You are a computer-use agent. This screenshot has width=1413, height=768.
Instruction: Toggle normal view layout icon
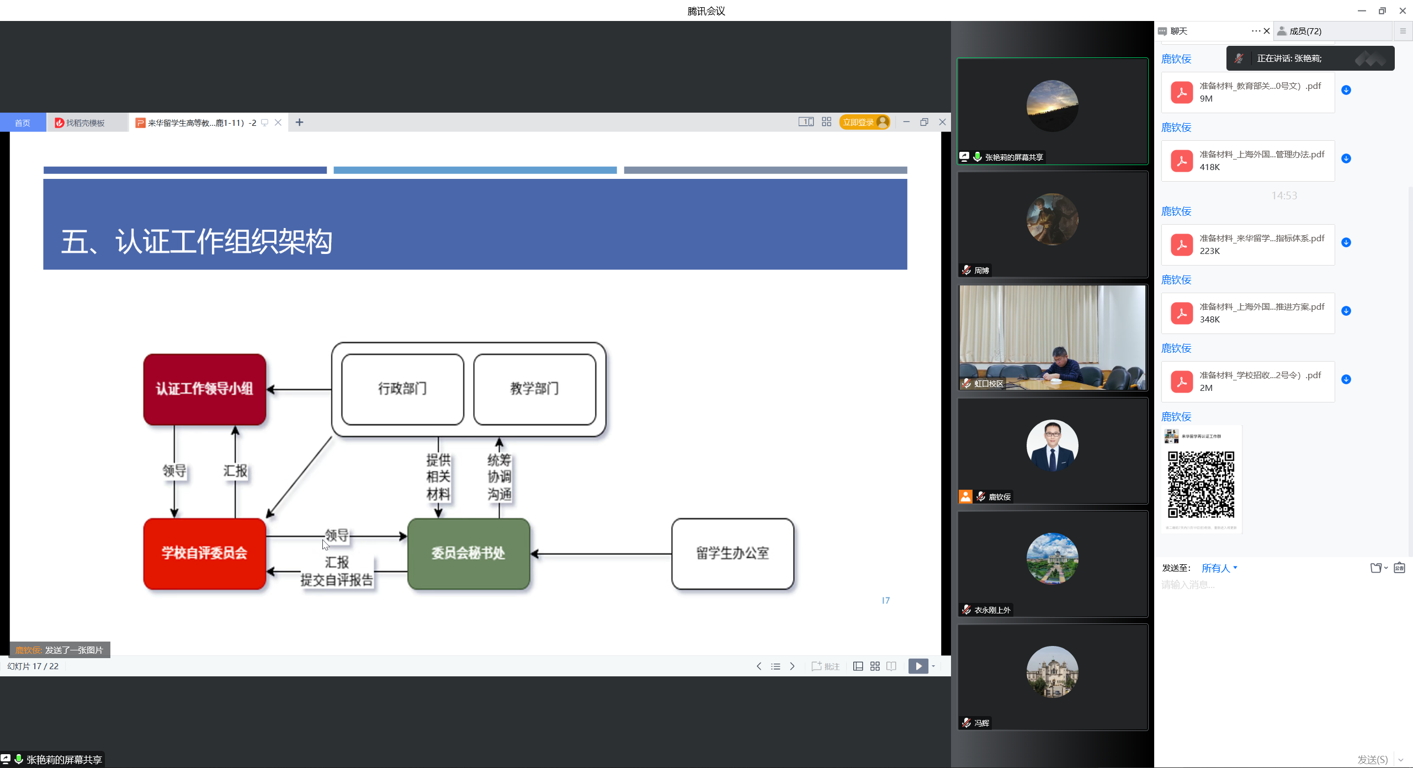click(858, 666)
